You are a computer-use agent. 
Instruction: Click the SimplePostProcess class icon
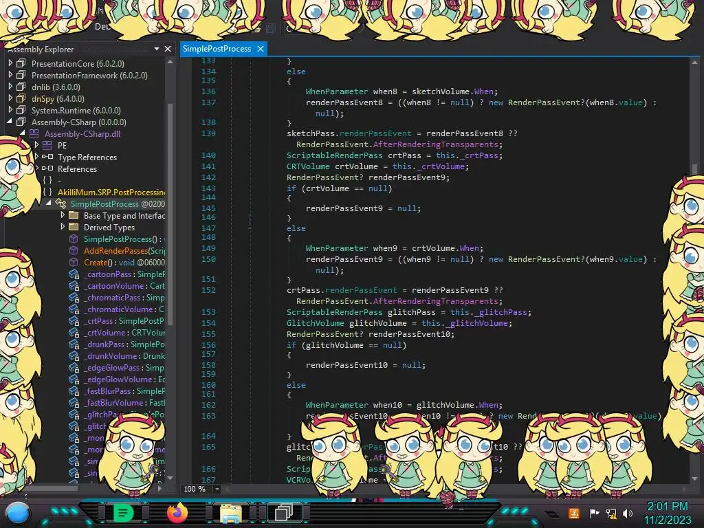coord(60,203)
